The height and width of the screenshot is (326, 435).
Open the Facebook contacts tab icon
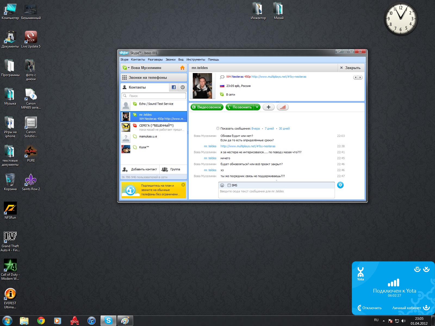(x=174, y=87)
